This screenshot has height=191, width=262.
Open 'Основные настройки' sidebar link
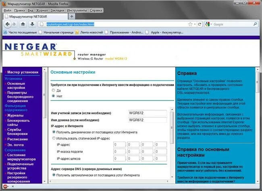point(16,86)
